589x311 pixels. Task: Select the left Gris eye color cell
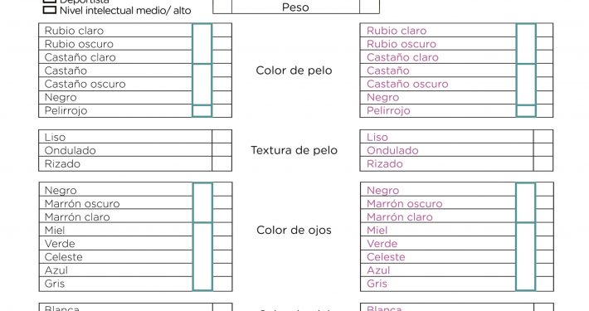222,284
